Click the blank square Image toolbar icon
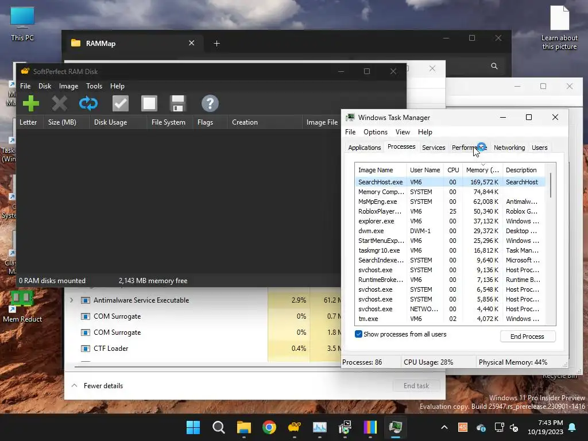 (x=149, y=103)
